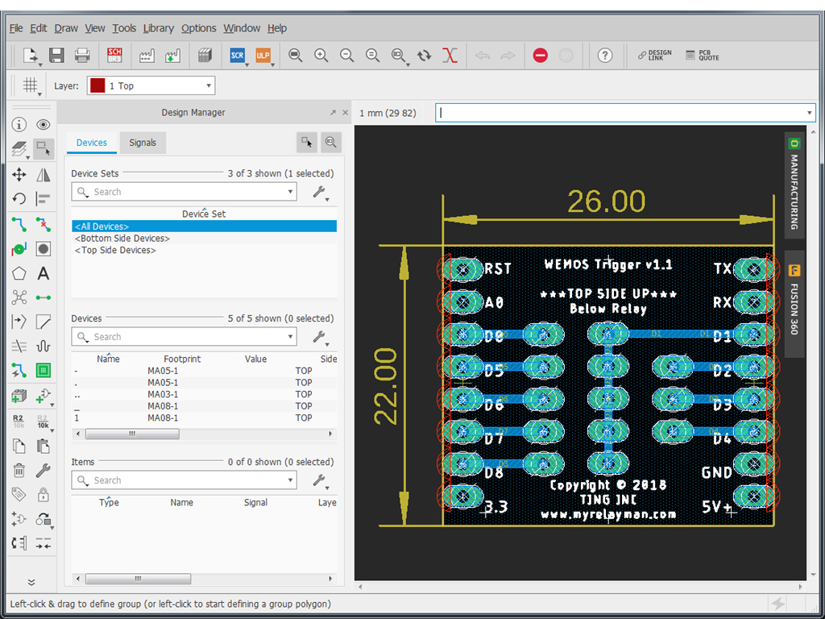825x619 pixels.
Task: Expand Device Sets search dropdown arrow
Action: (x=290, y=192)
